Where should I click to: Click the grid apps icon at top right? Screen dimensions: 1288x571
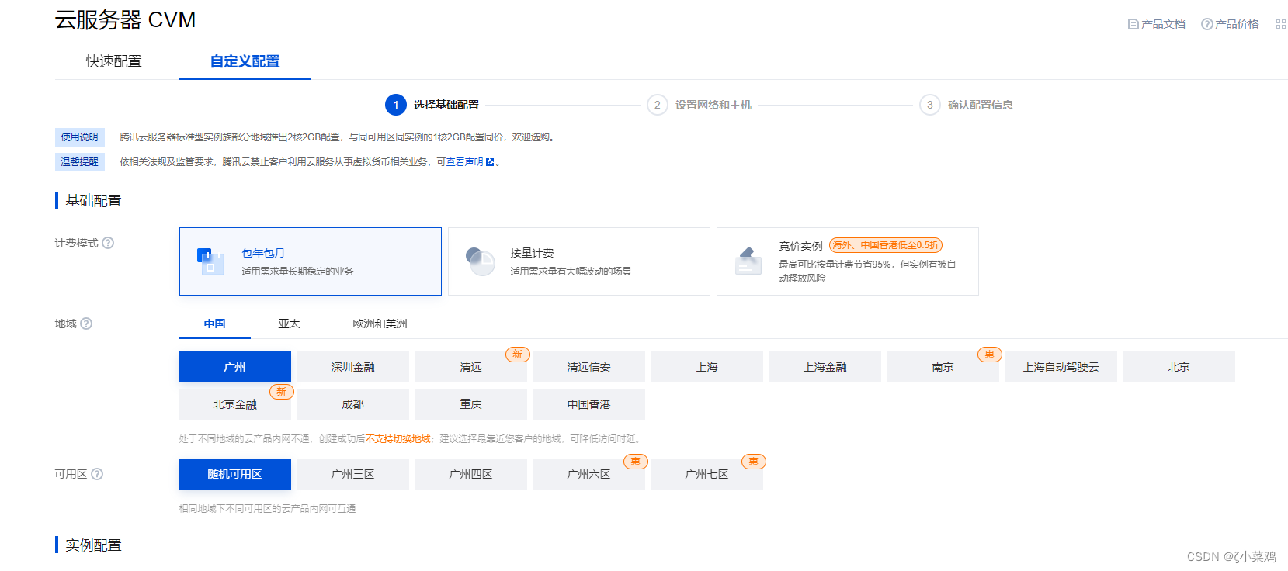tap(1281, 24)
